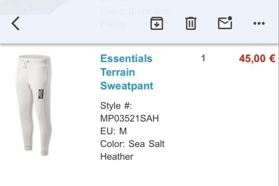Click faded "Color: Black with" text above toolbar
279x186 pixels.
(x=135, y=11)
